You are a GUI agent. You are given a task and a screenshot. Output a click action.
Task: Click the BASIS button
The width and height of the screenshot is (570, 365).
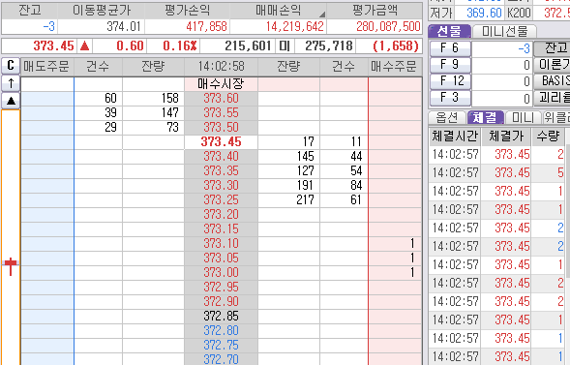point(553,81)
